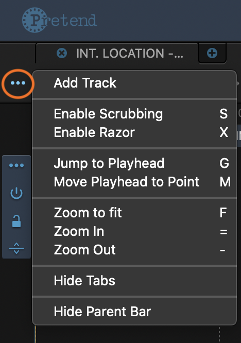Toggle the track lock icon
The height and width of the screenshot is (343, 241).
pos(16,221)
